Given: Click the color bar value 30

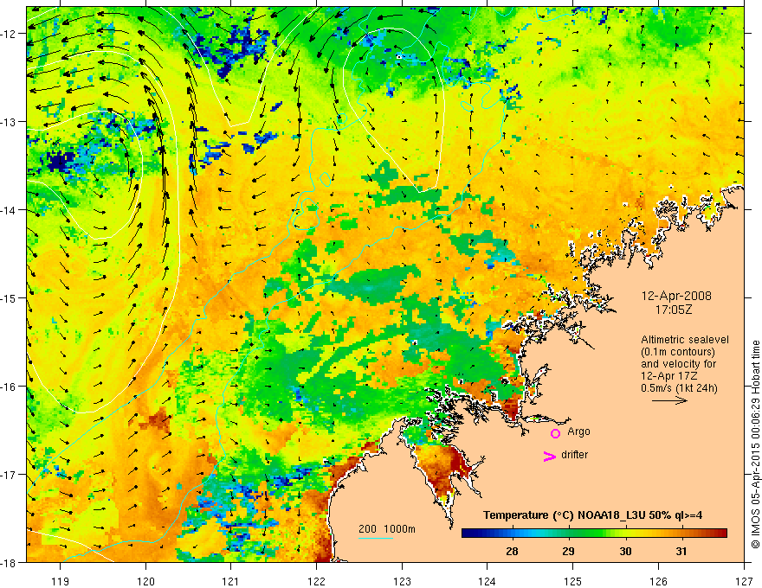Looking at the screenshot, I should pyautogui.click(x=625, y=551).
